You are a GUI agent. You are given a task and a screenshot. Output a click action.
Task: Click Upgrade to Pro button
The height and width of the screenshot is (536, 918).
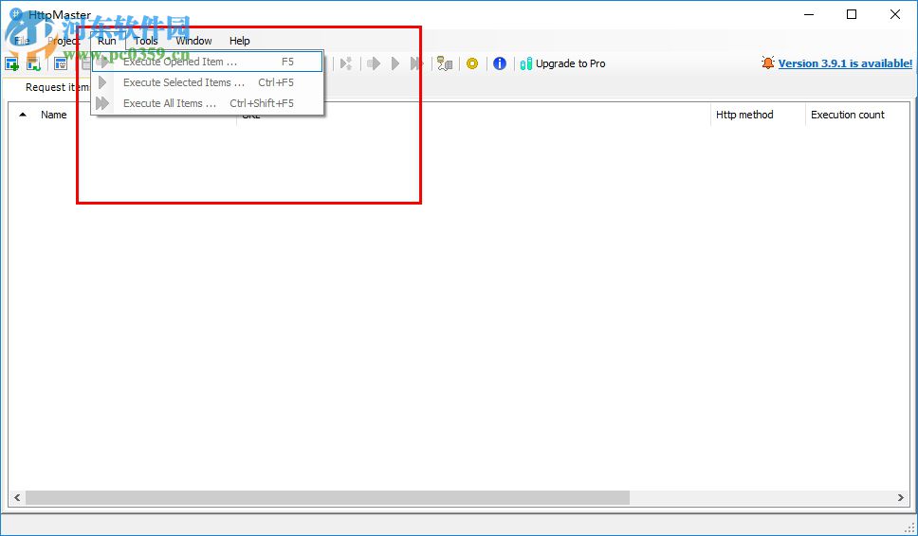coord(562,63)
